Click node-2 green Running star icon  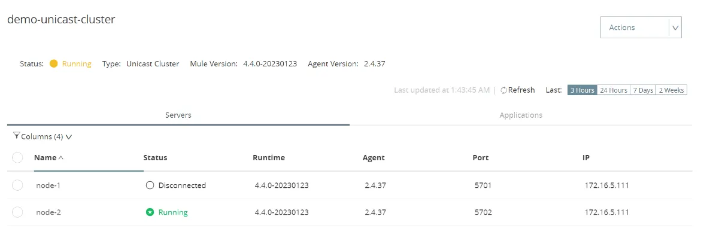[x=150, y=212]
